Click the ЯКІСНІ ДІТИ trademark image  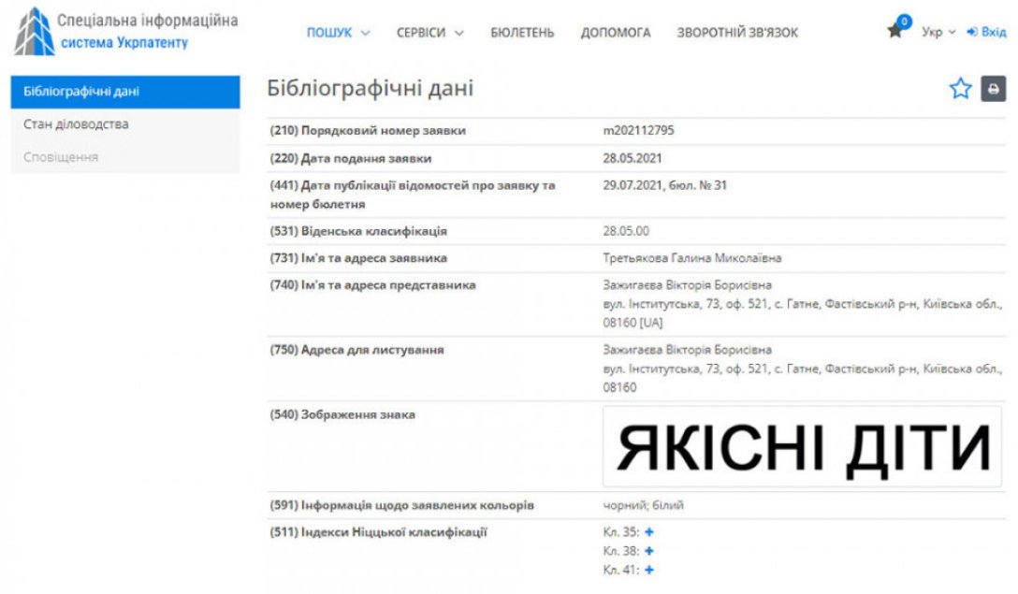(x=802, y=446)
